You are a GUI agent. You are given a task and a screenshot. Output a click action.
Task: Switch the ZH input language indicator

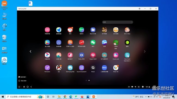click(x=129, y=87)
